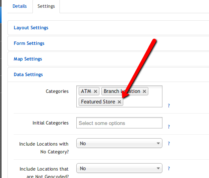Open Include Locations with No Category dropdown
This screenshot has height=178, width=209.
tap(119, 143)
